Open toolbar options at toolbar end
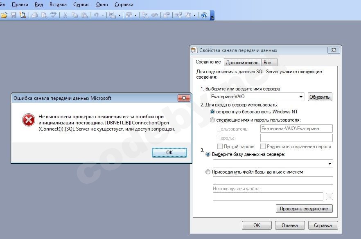361x239 pixels. pyautogui.click(x=212, y=16)
